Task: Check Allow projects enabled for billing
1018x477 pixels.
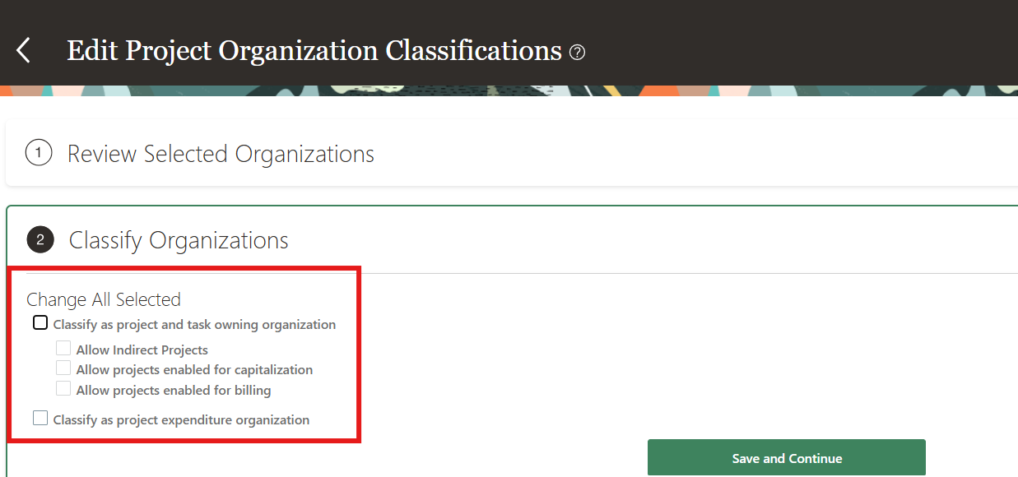Action: (x=63, y=388)
